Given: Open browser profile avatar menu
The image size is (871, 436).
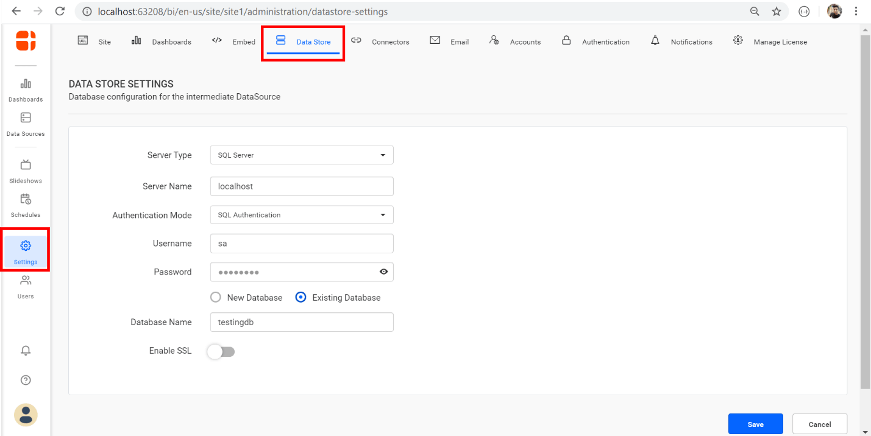Looking at the screenshot, I should (x=834, y=11).
